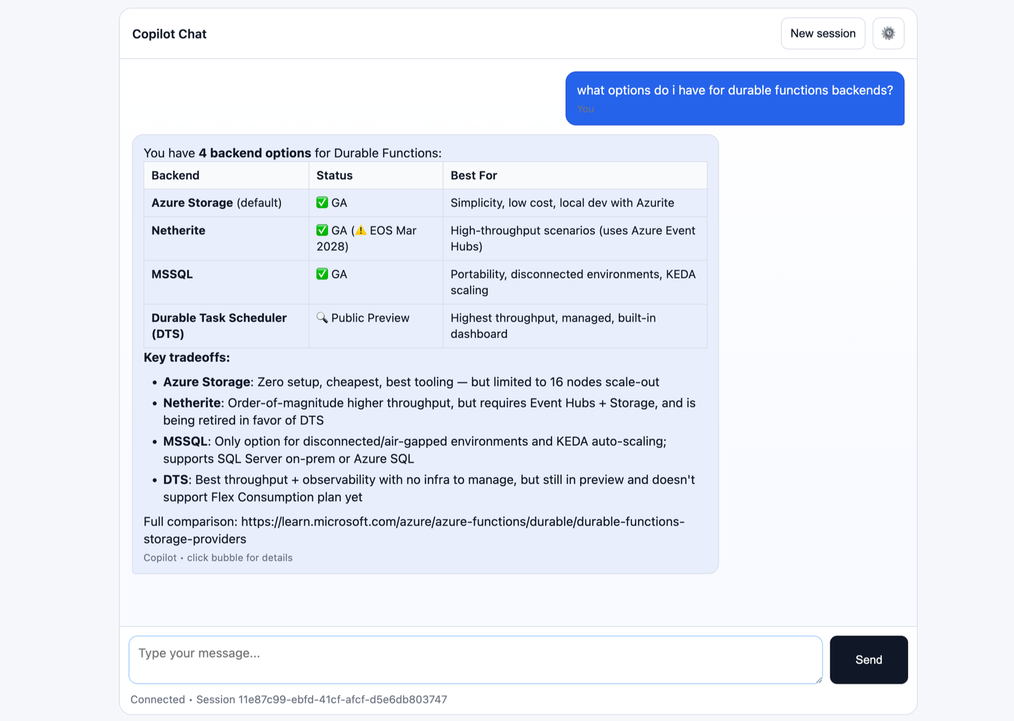This screenshot has height=721, width=1014.
Task: Start a New session
Action: click(x=822, y=33)
